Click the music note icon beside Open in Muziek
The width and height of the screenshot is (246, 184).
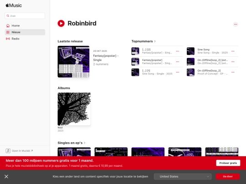click(x=8, y=151)
